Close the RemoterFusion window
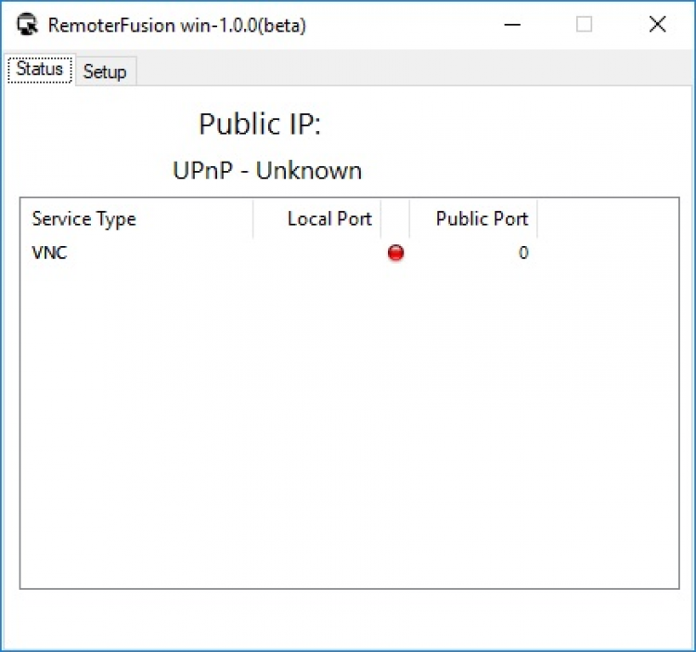The height and width of the screenshot is (652, 696). pos(657,25)
